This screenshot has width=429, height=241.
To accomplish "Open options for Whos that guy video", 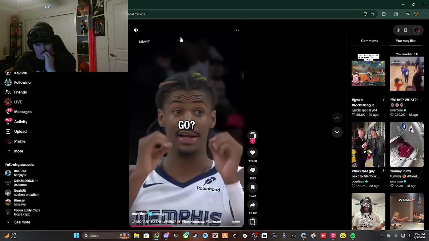I will [x=383, y=171].
